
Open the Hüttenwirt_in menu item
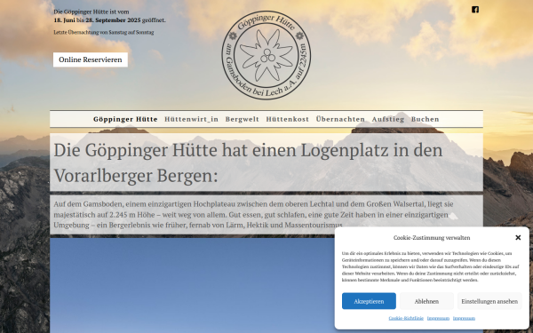[x=191, y=119]
